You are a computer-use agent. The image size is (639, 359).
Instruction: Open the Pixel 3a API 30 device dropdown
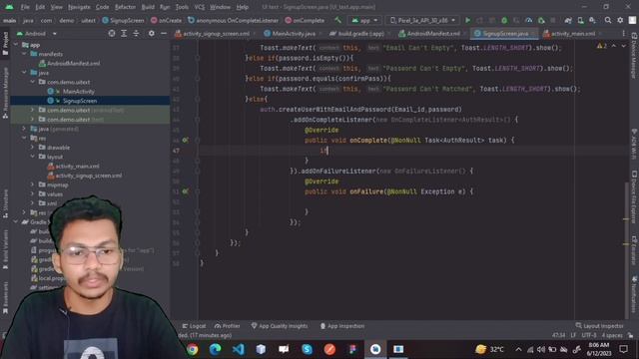[x=422, y=20]
